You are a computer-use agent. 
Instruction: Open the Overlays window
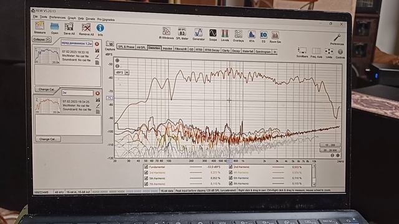pyautogui.click(x=238, y=34)
